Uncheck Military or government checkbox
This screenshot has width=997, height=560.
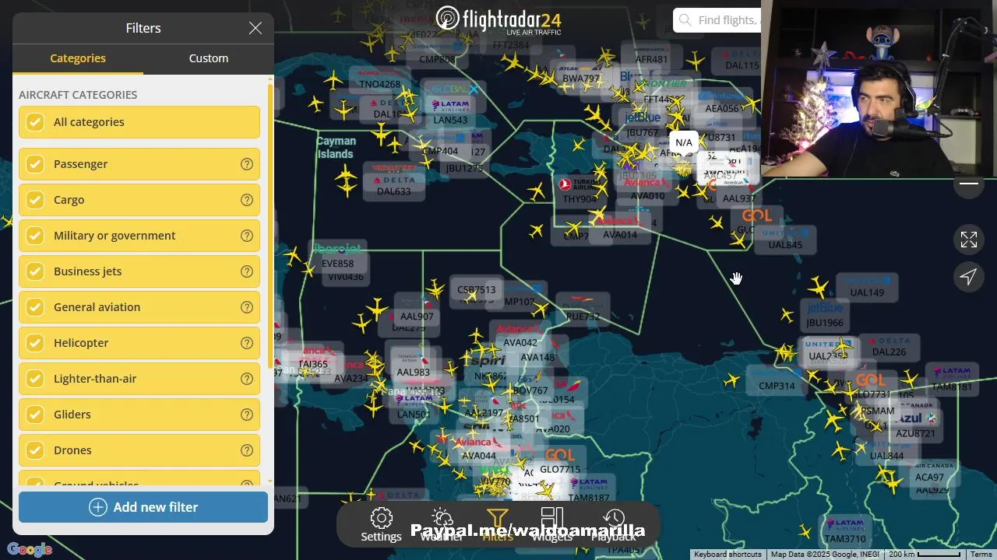pyautogui.click(x=35, y=236)
